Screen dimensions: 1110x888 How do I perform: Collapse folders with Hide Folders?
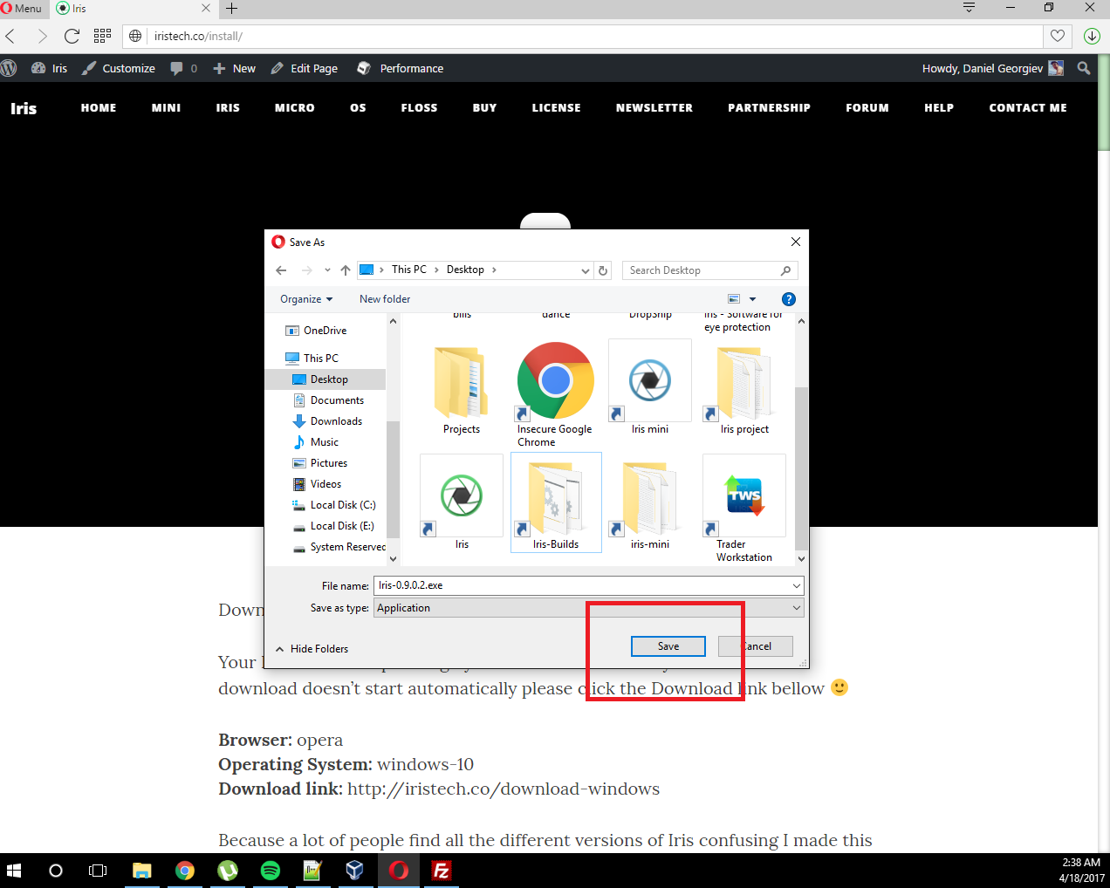pyautogui.click(x=312, y=649)
